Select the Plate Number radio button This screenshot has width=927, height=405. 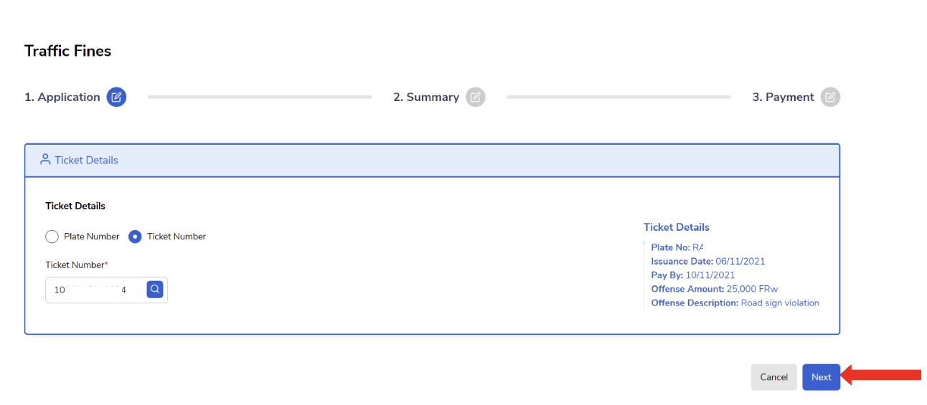click(52, 237)
